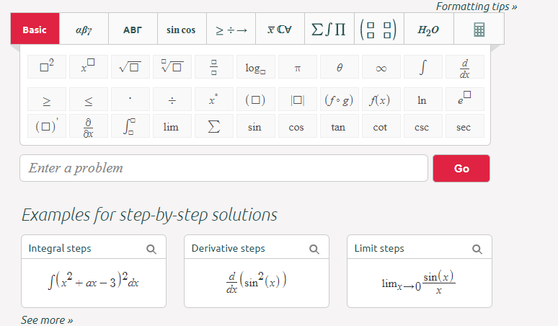Insert the summation sigma symbol
Screen dimensions: 558x326
click(213, 127)
